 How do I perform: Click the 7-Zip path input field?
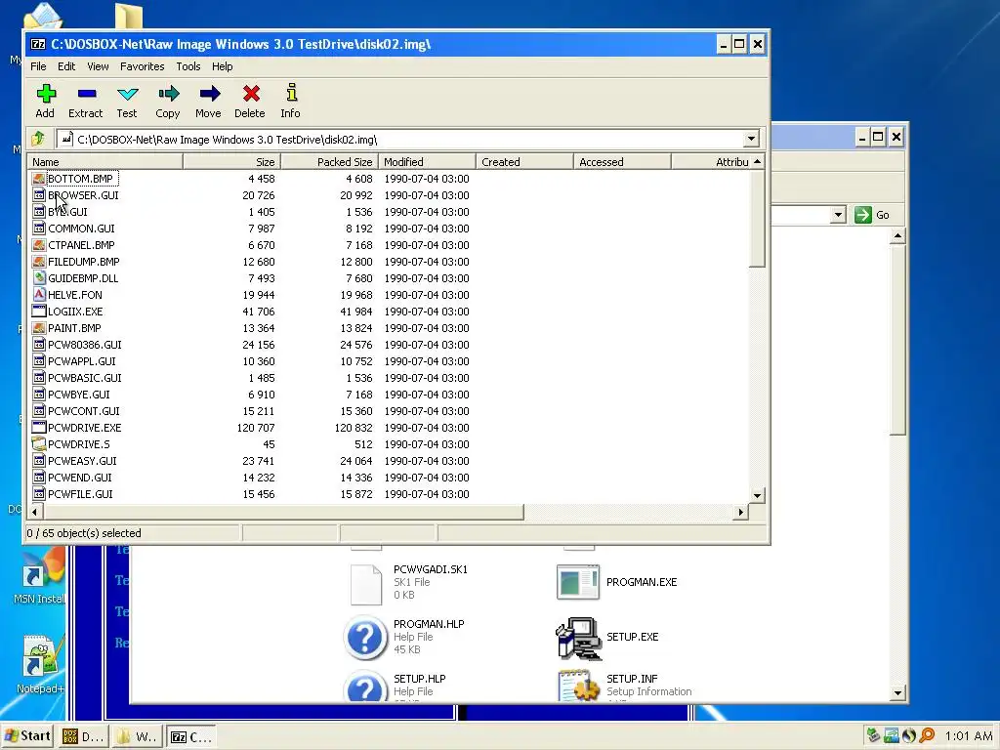pos(400,139)
